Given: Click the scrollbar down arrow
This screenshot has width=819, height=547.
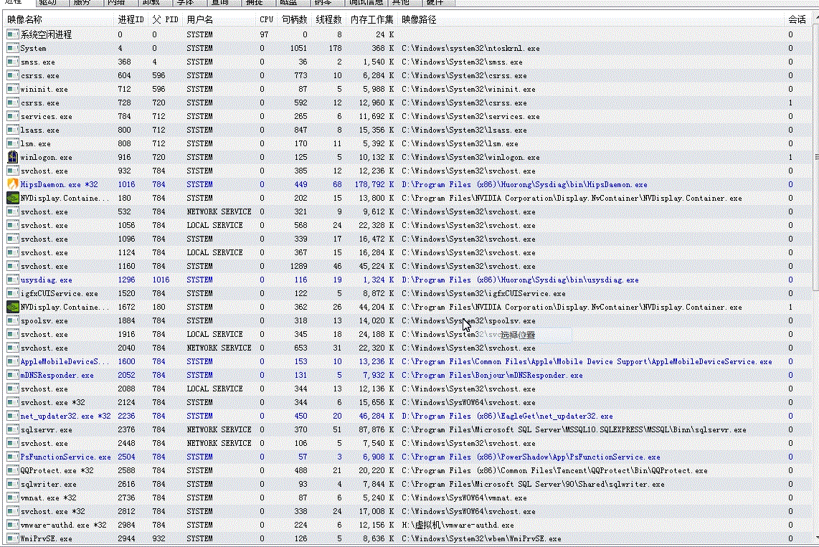Looking at the screenshot, I should 816,538.
